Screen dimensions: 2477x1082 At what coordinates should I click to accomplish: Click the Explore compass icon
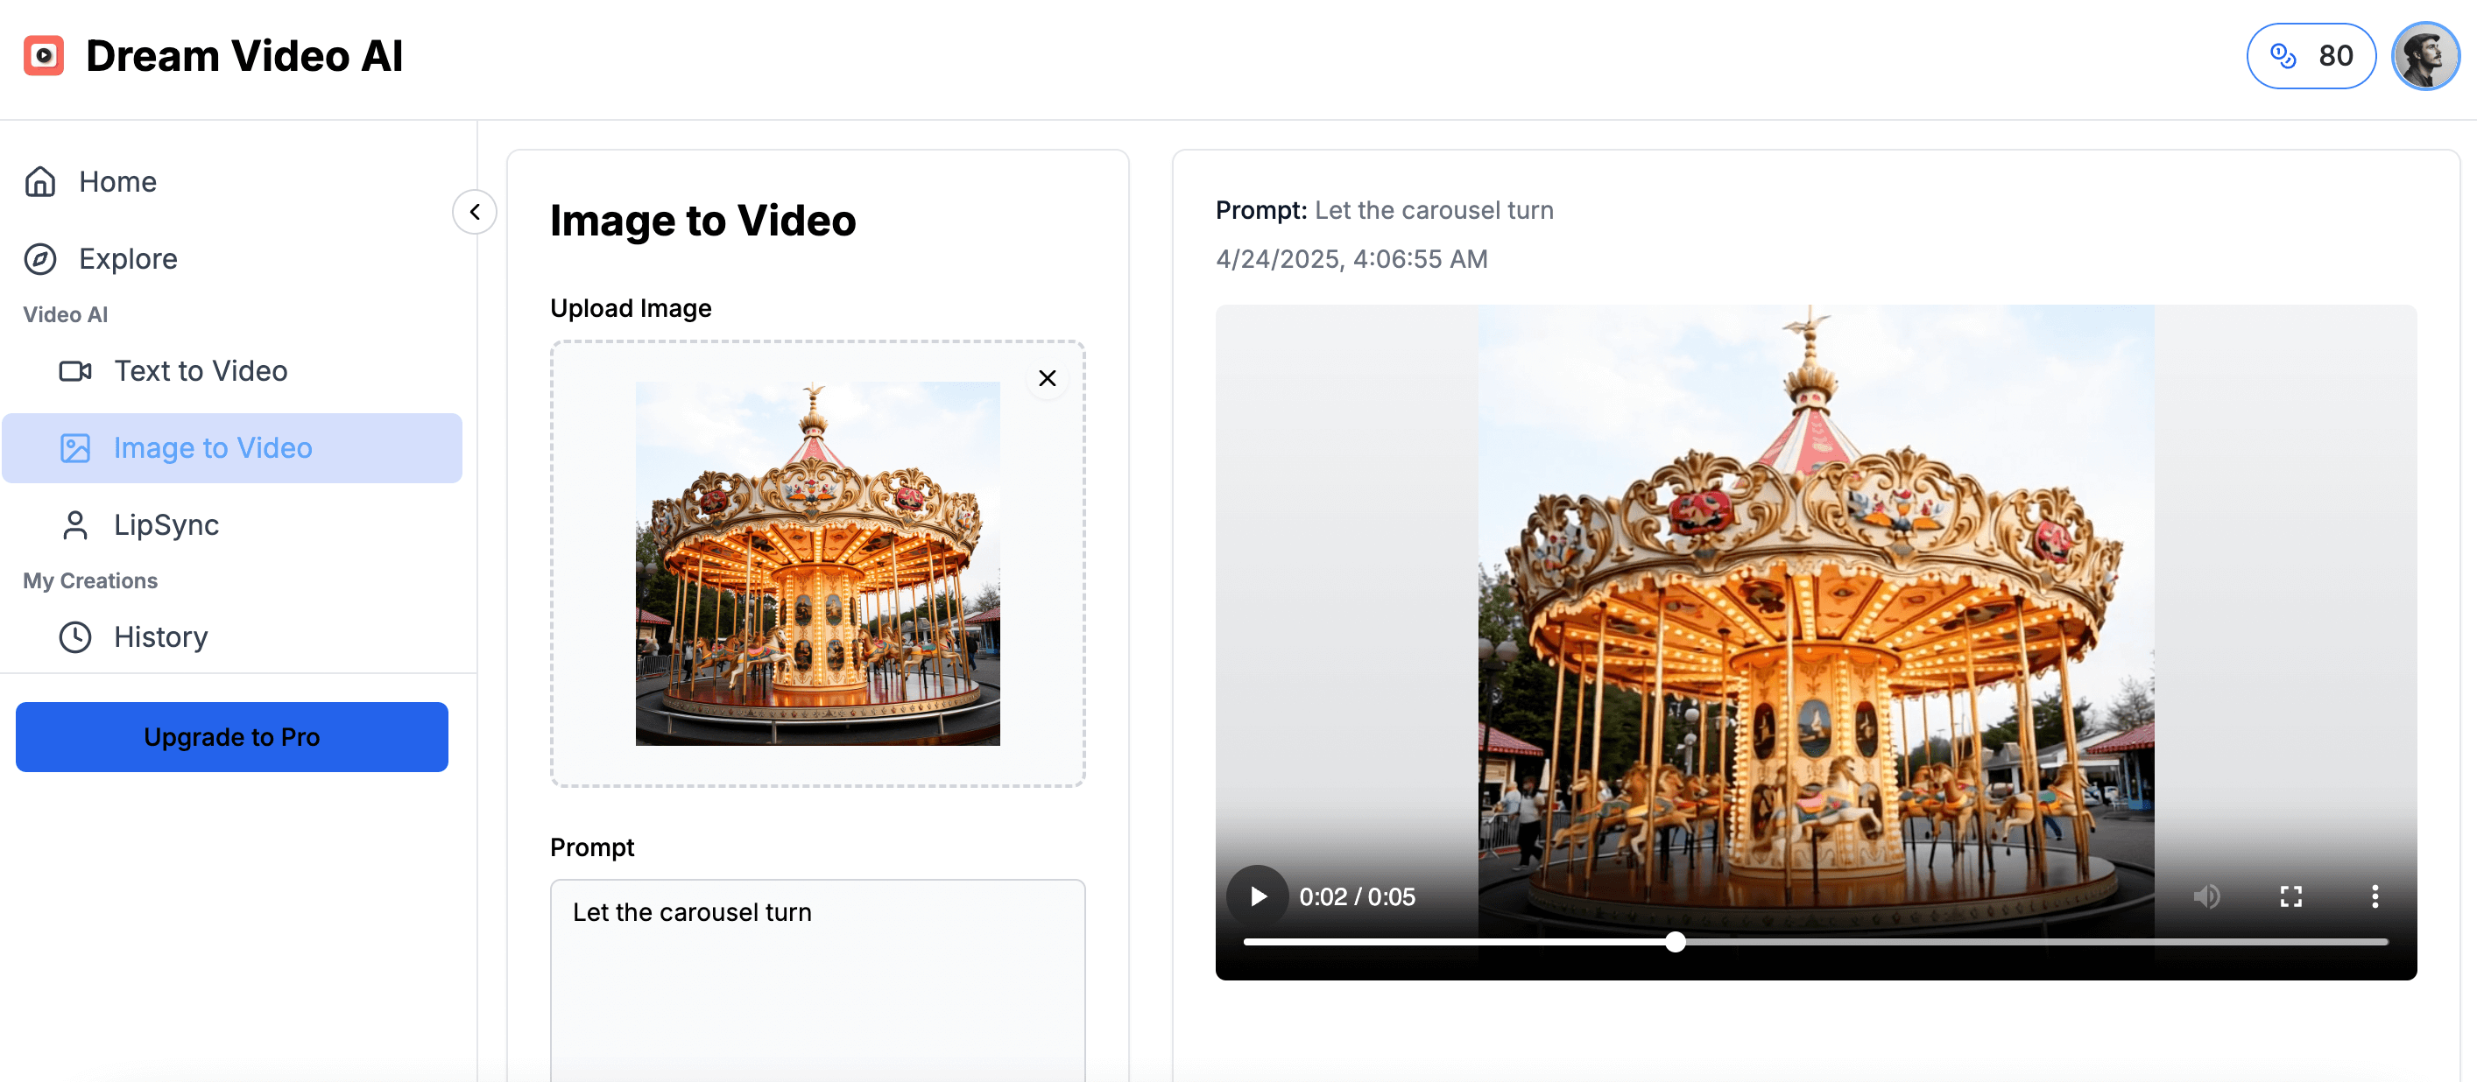pos(40,258)
